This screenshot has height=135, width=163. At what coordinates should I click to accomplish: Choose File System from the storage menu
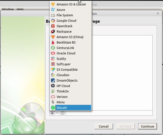[65, 15]
